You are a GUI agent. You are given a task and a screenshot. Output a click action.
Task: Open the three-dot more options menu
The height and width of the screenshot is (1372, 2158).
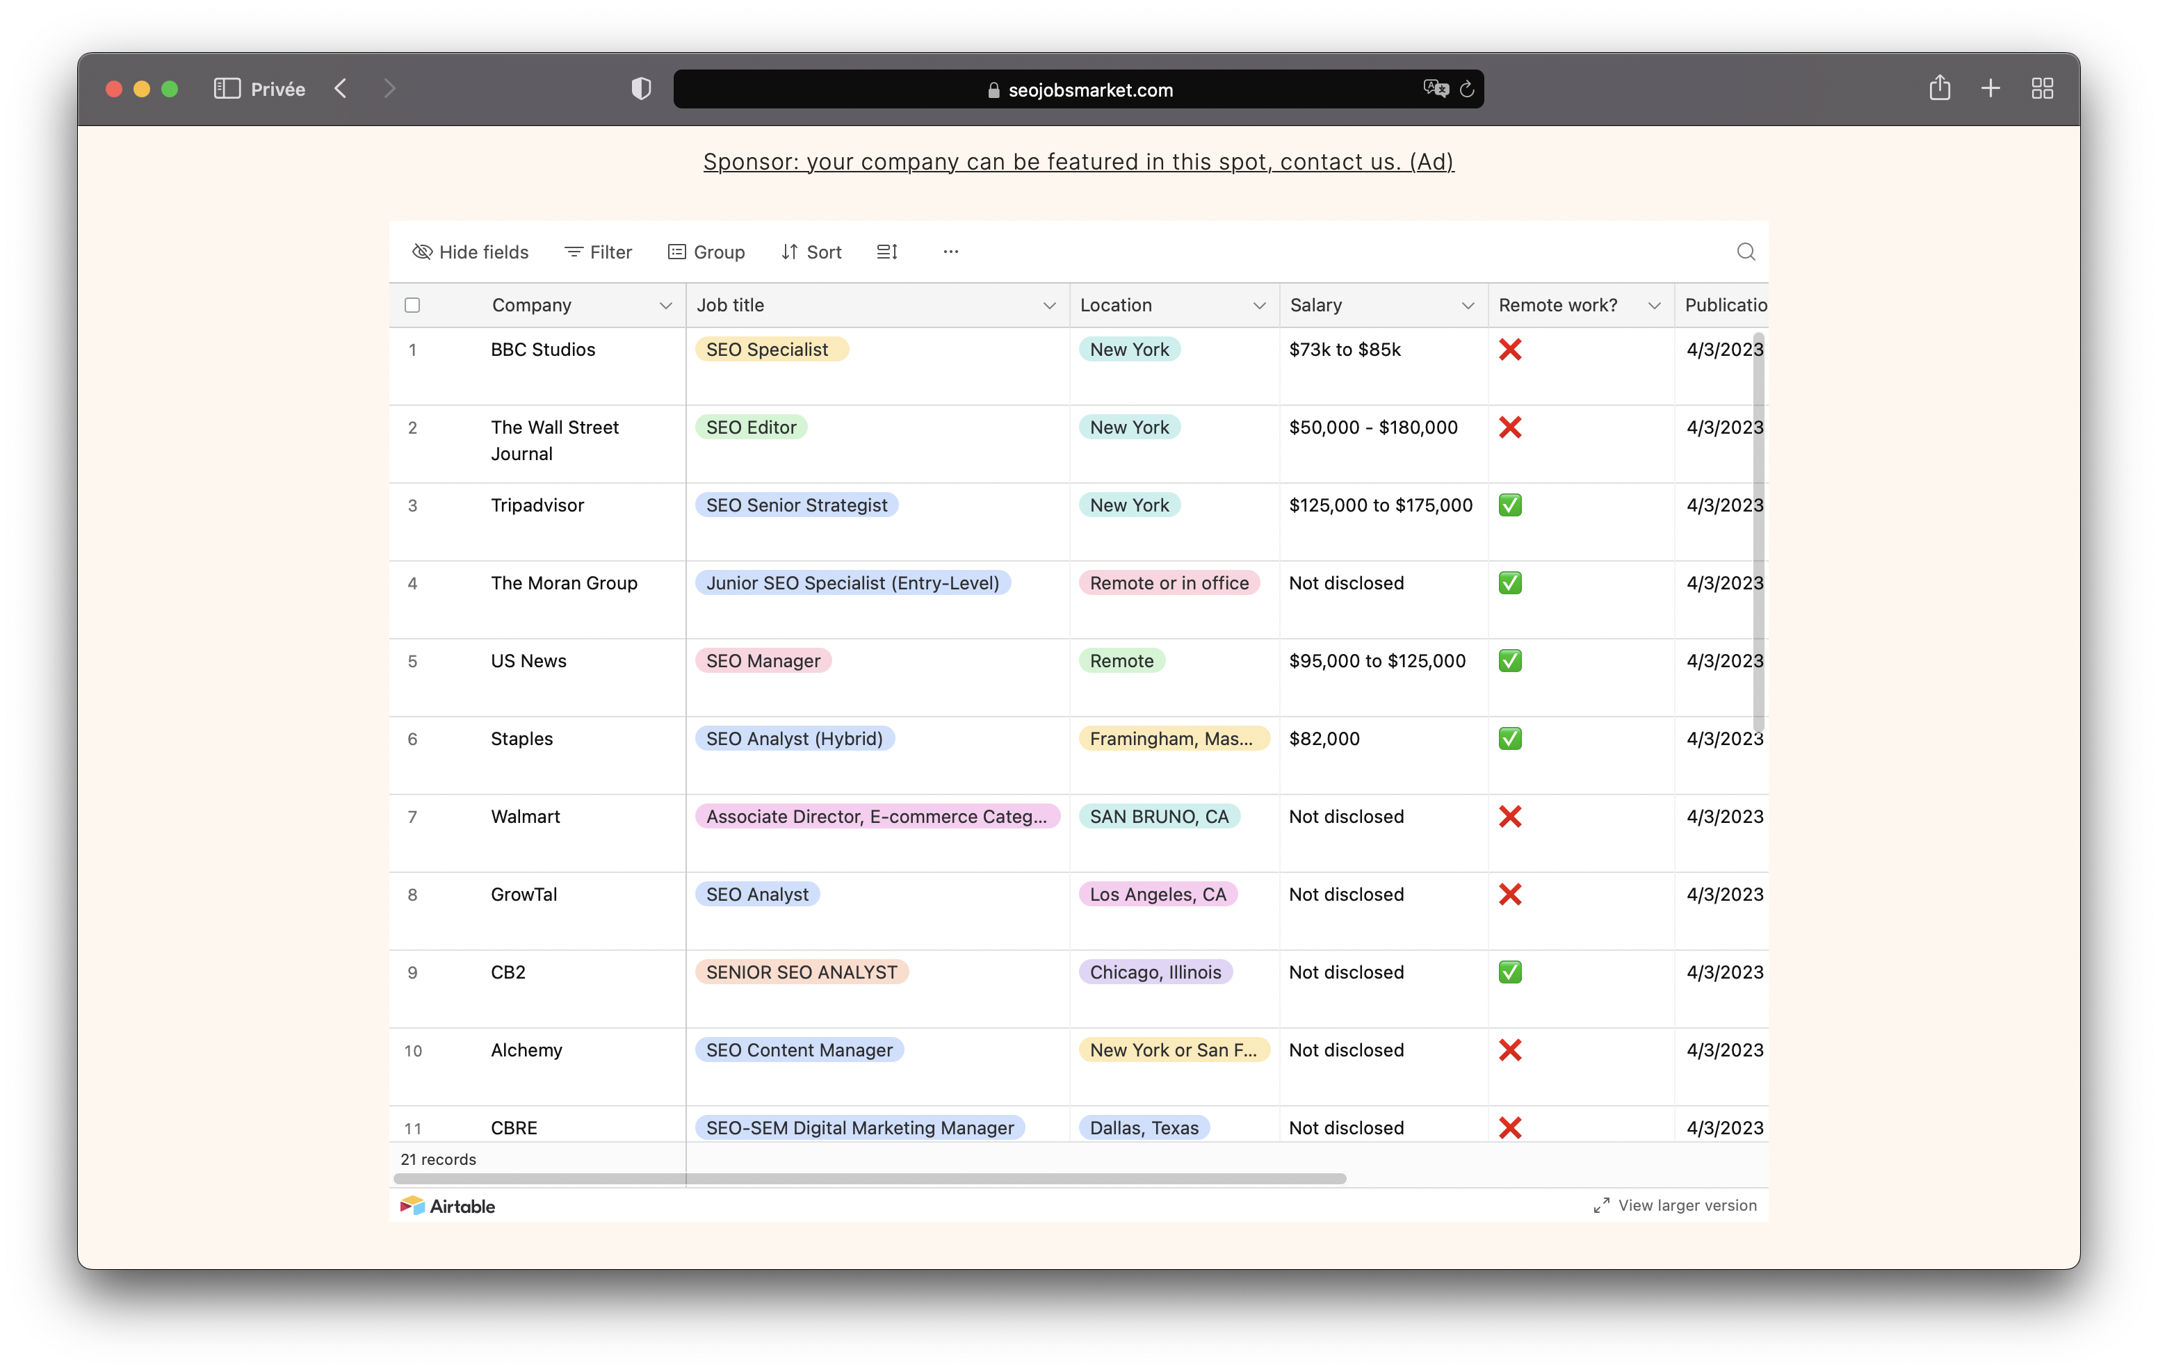click(951, 252)
